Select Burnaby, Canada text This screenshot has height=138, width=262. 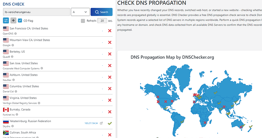point(20,110)
